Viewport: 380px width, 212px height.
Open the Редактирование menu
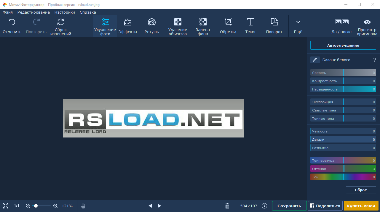pos(33,12)
